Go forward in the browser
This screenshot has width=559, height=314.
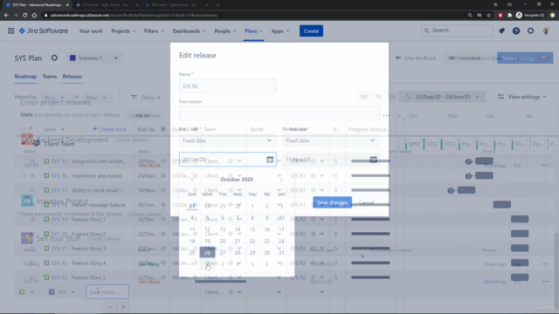16,16
